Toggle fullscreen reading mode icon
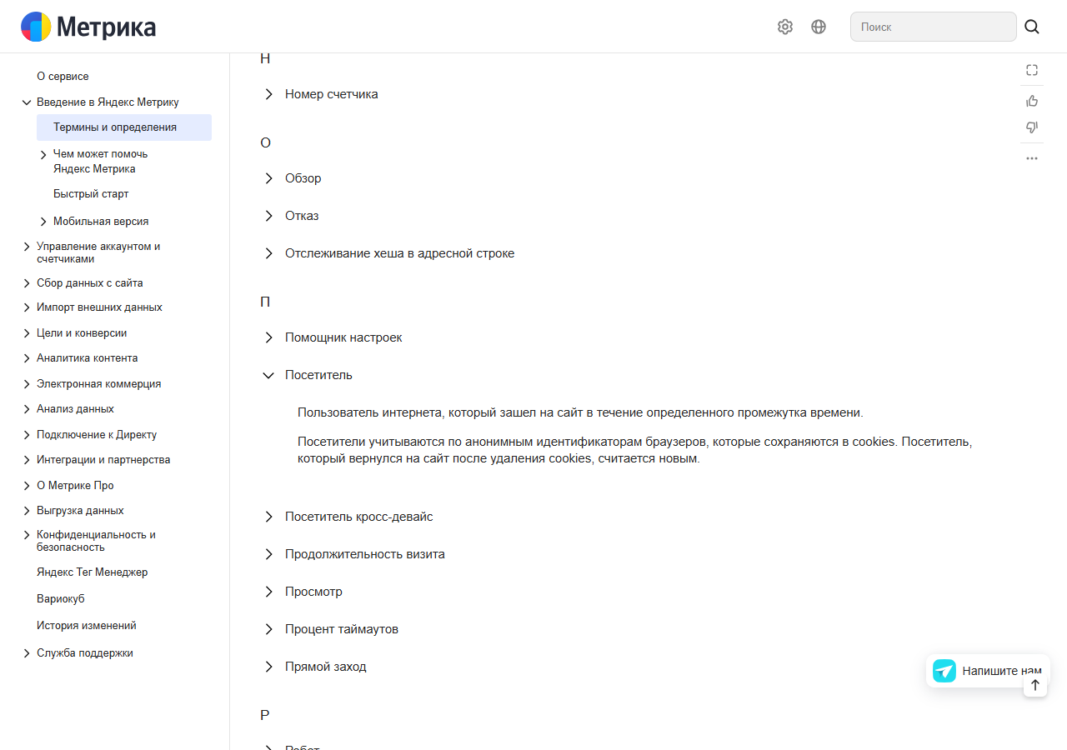The image size is (1067, 750). [1032, 70]
